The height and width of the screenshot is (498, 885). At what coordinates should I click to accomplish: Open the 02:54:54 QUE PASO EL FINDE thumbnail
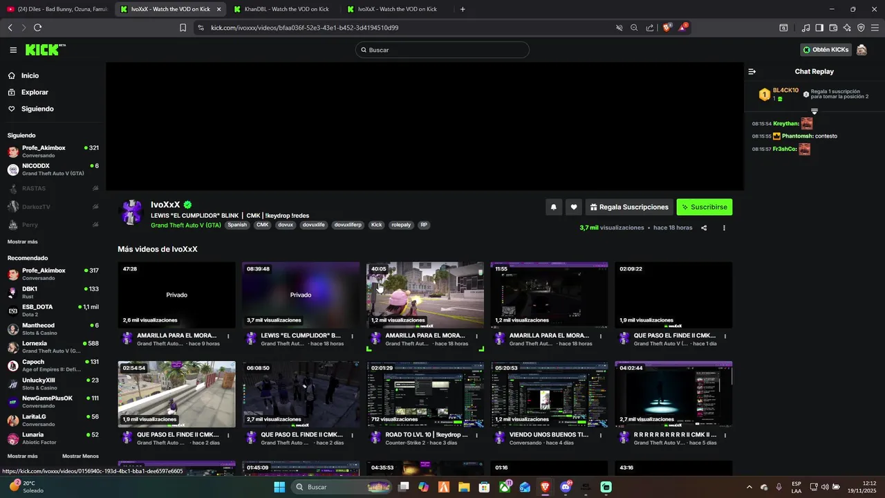176,394
